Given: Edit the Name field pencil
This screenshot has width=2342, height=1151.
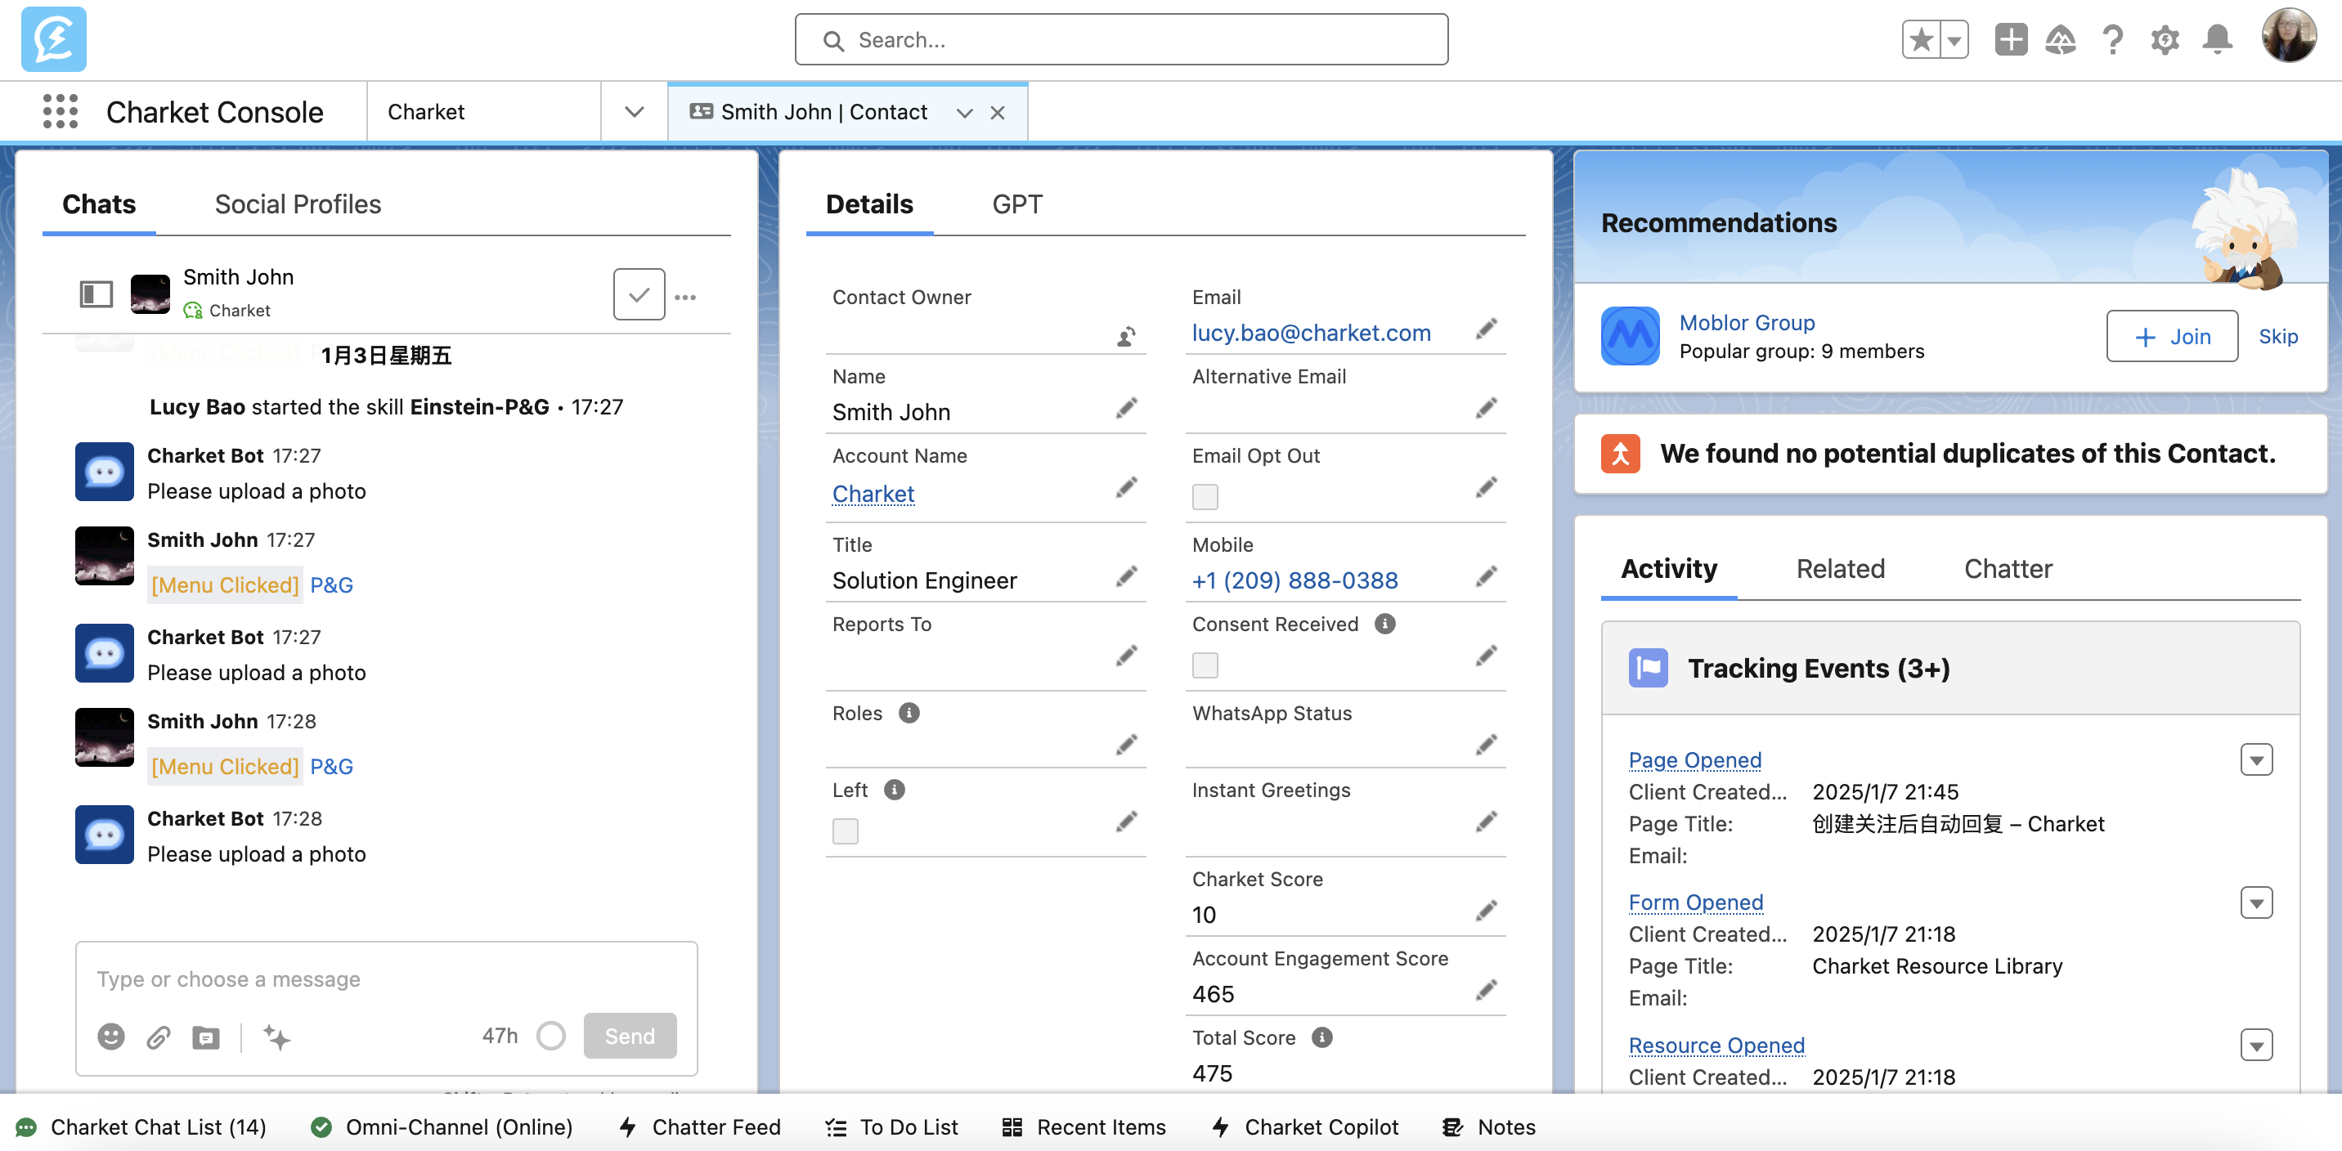Looking at the screenshot, I should pos(1127,408).
